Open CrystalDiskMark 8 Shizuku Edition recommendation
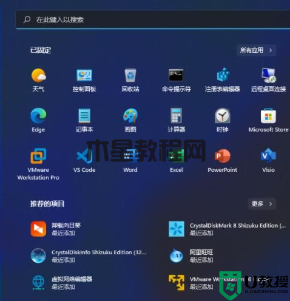This screenshot has width=290, height=301. click(x=227, y=229)
